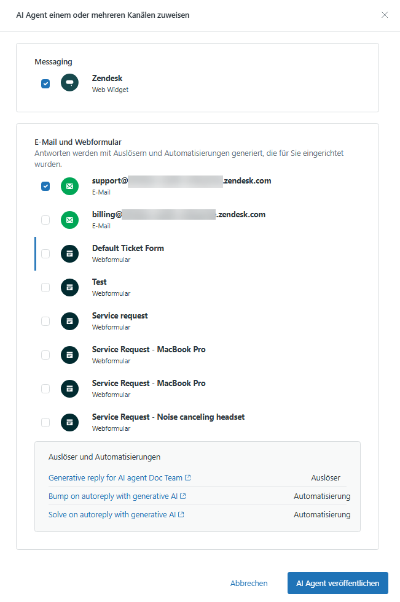Click the Default Ticket Form icon
The image size is (400, 602).
pos(69,253)
